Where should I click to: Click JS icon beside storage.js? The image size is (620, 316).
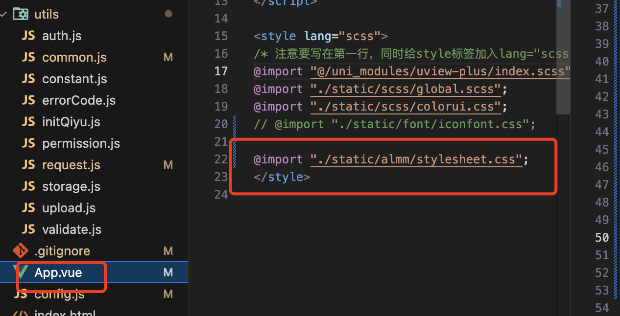(28, 186)
